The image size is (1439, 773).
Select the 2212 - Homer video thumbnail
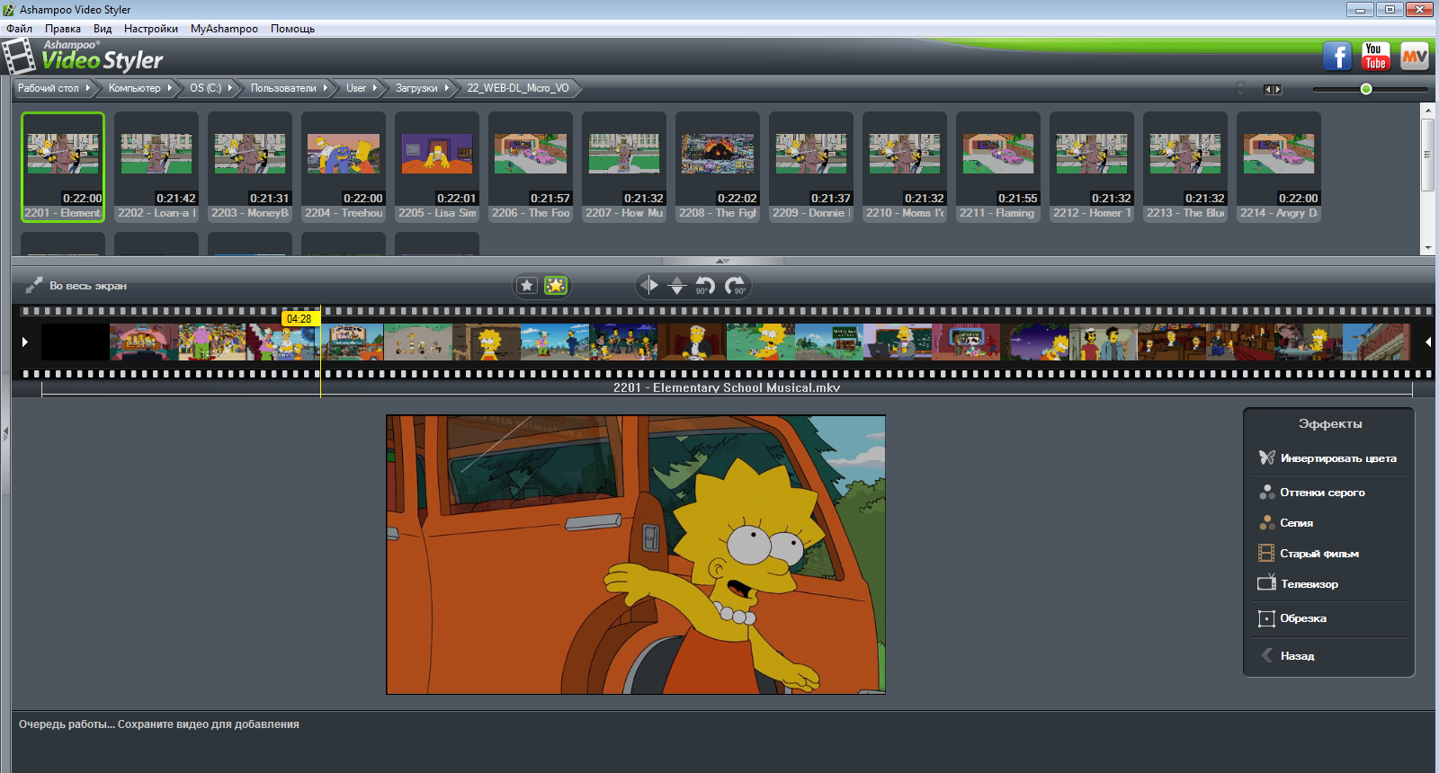(x=1092, y=167)
